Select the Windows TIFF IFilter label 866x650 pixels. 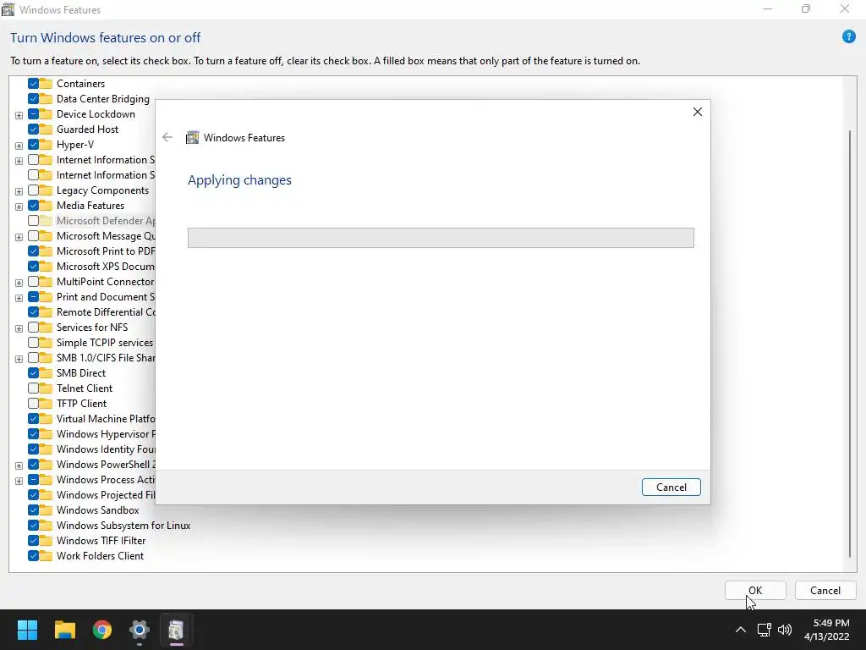point(101,541)
